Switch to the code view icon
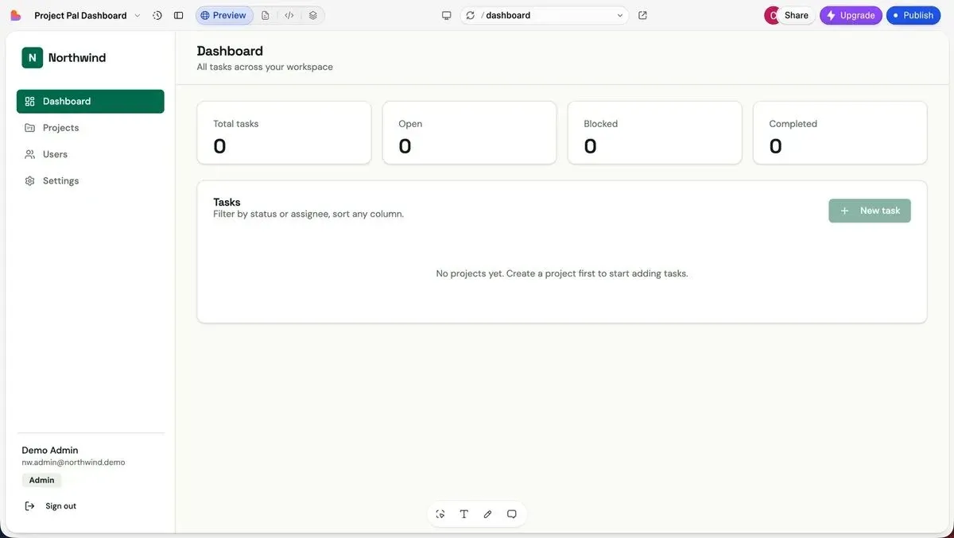Image resolution: width=954 pixels, height=538 pixels. coord(289,15)
